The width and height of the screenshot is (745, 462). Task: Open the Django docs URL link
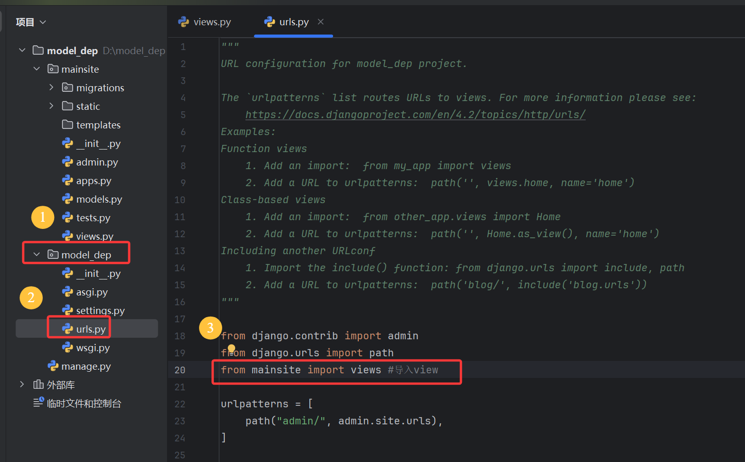pos(415,114)
